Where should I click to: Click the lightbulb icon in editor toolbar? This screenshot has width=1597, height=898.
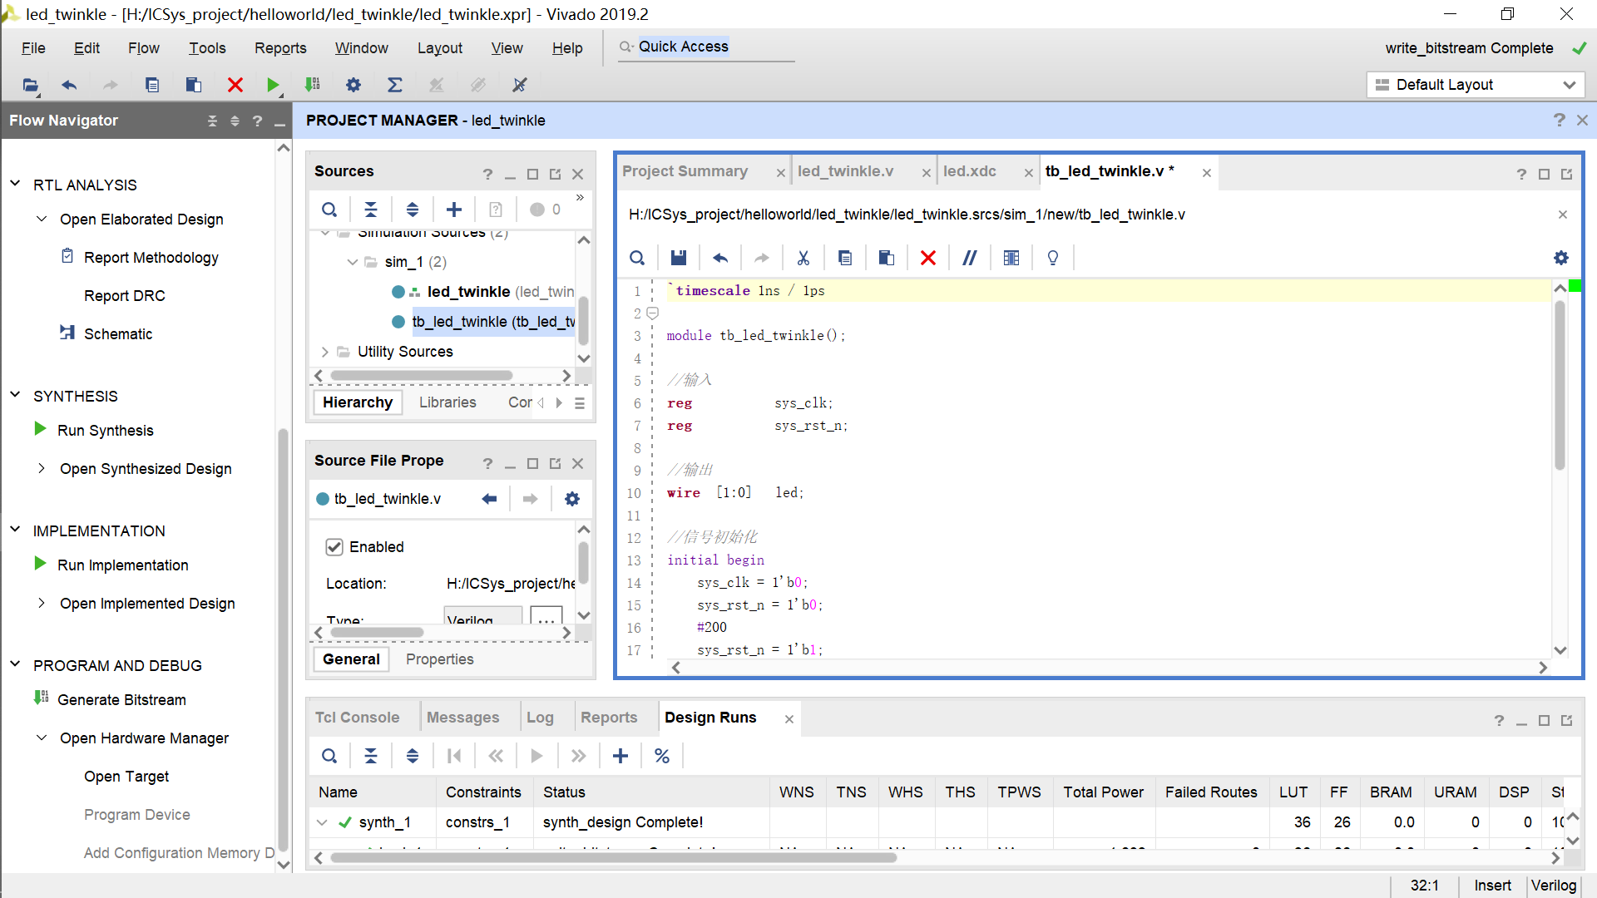(1053, 258)
